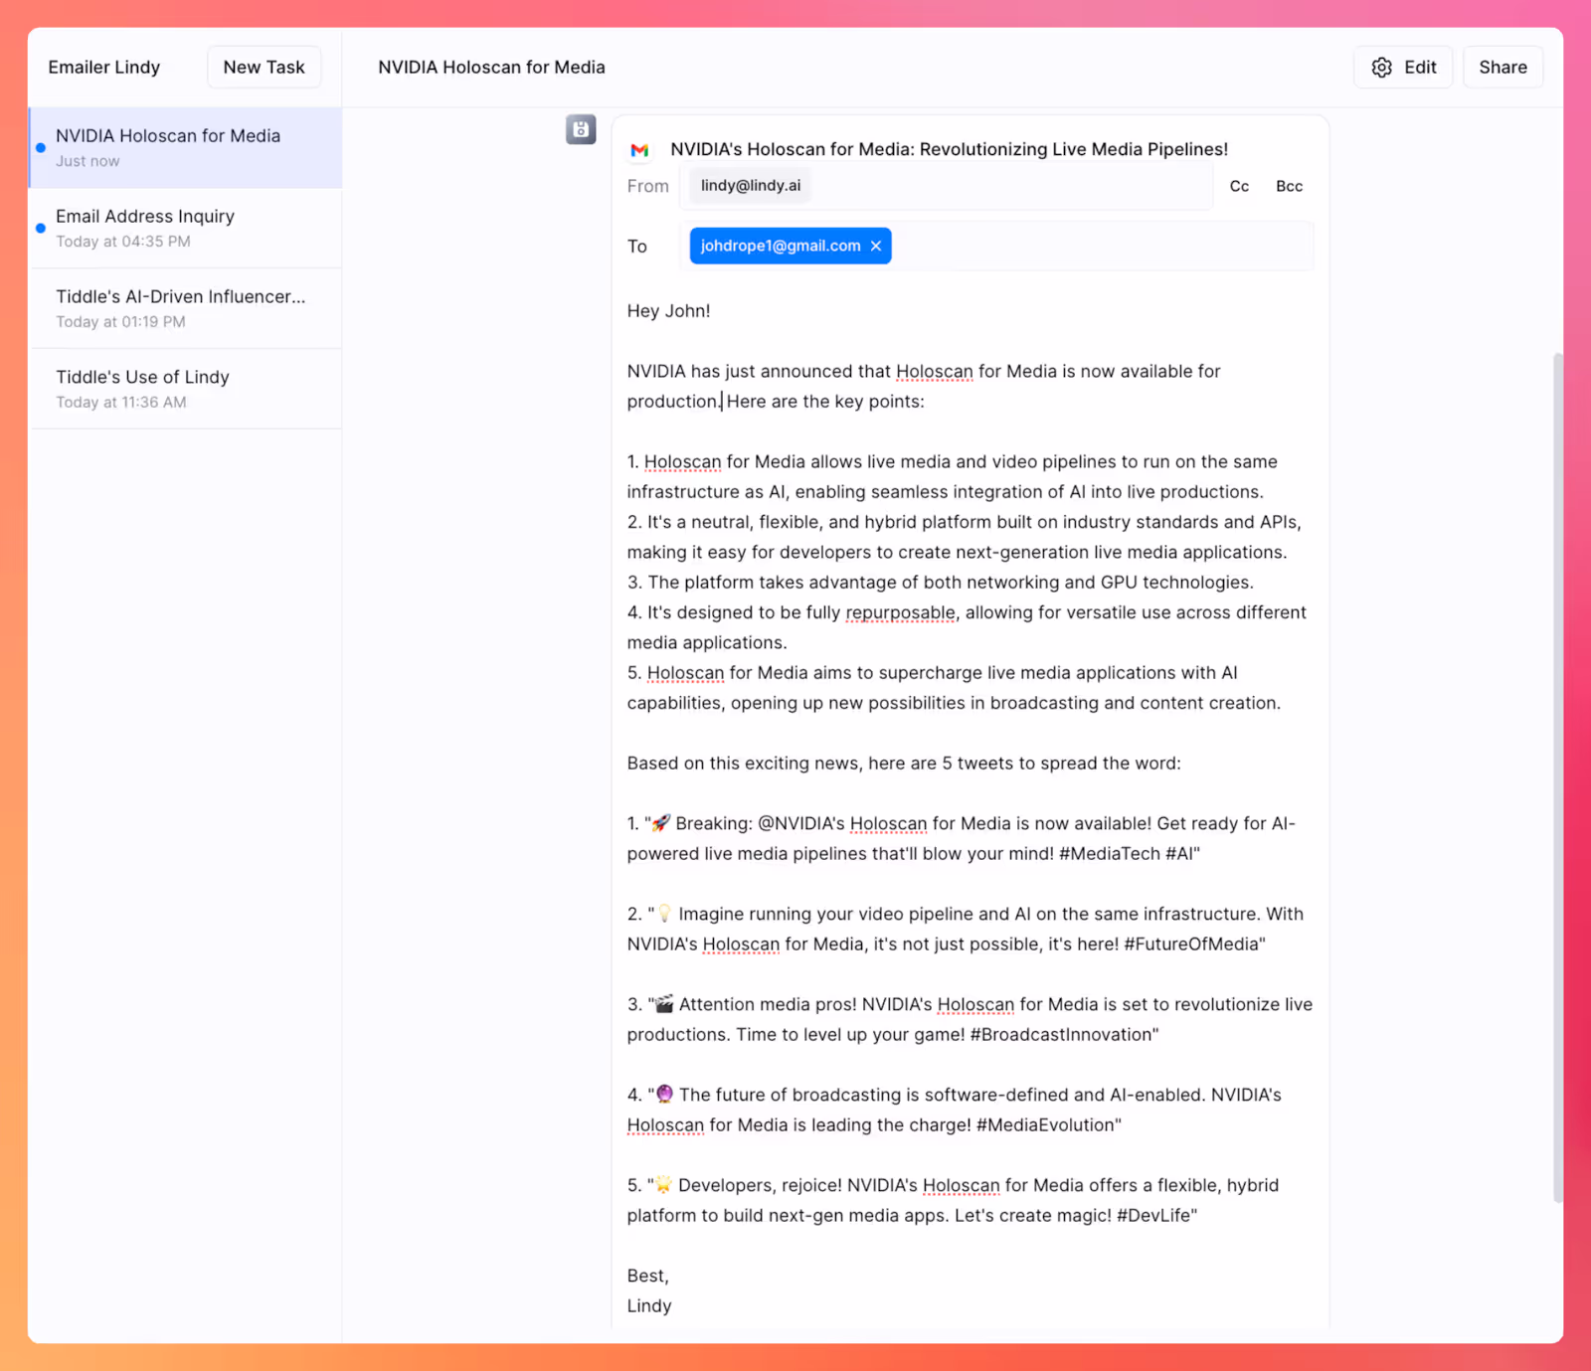
Task: Click the email subject line
Action: (x=949, y=149)
